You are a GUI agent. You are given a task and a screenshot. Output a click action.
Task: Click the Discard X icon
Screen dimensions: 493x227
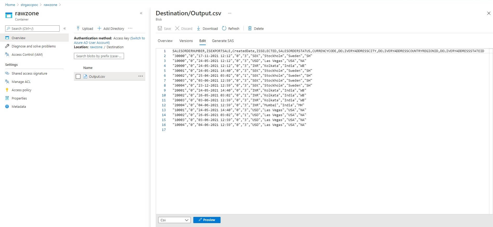pos(177,28)
